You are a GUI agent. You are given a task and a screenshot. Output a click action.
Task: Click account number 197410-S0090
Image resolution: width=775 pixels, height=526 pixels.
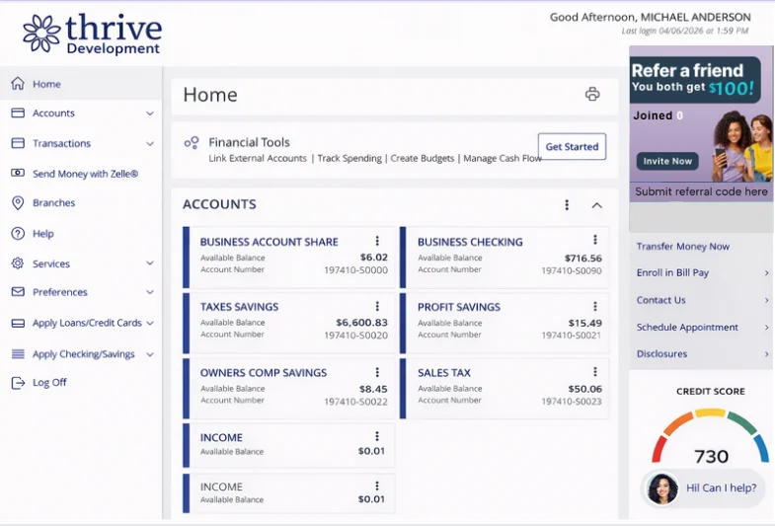[572, 270]
